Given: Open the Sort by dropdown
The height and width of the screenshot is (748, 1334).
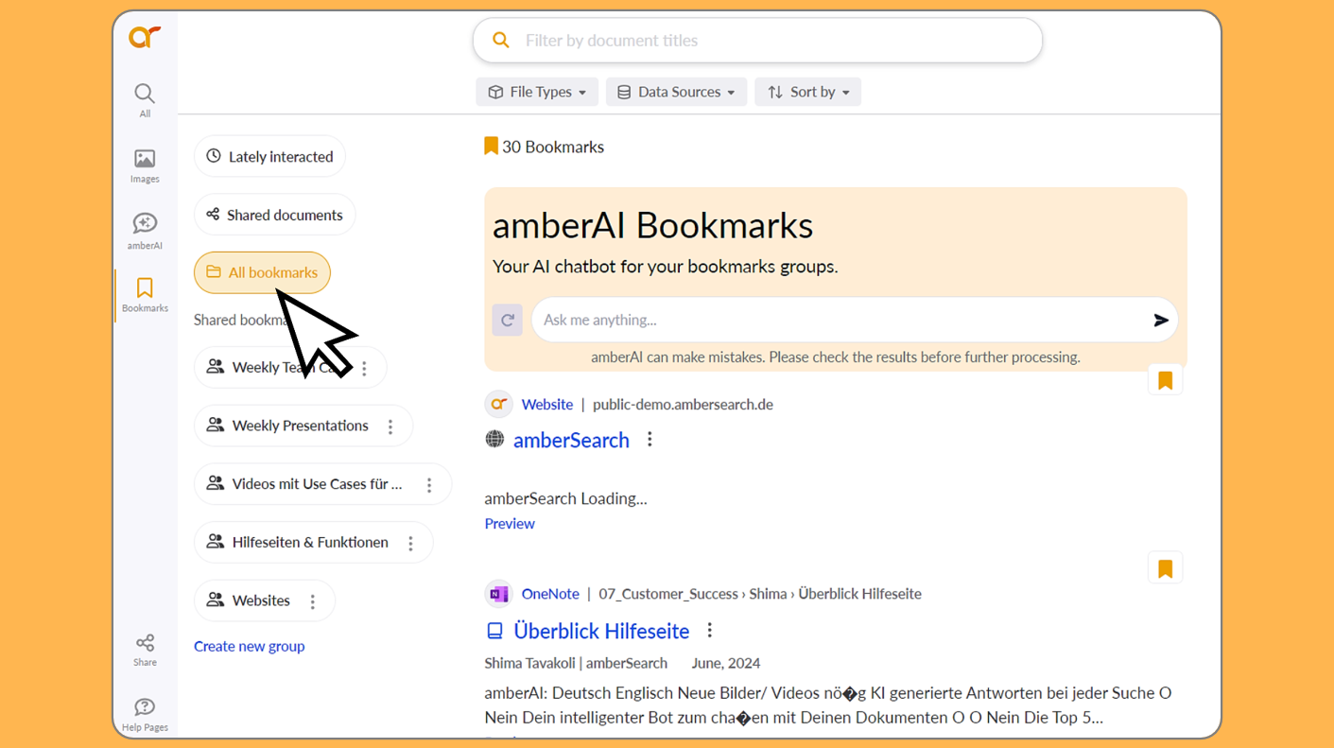Looking at the screenshot, I should (x=807, y=92).
